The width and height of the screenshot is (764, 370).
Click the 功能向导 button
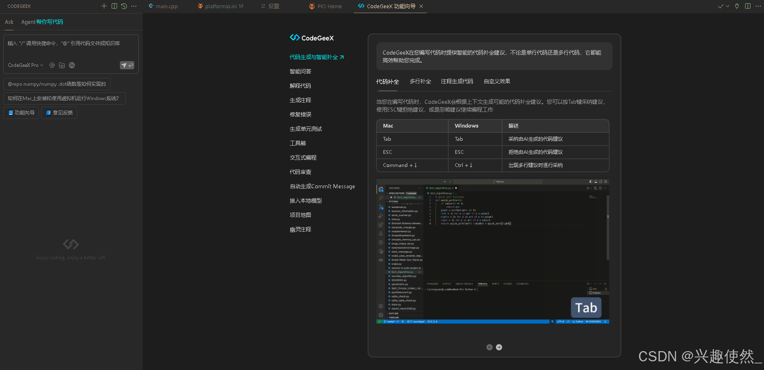(21, 113)
